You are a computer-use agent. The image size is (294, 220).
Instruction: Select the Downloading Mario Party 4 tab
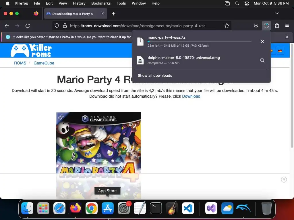76,14
